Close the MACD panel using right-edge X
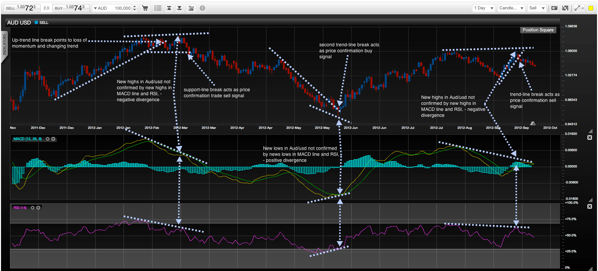This screenshot has width=598, height=271. coord(590,137)
